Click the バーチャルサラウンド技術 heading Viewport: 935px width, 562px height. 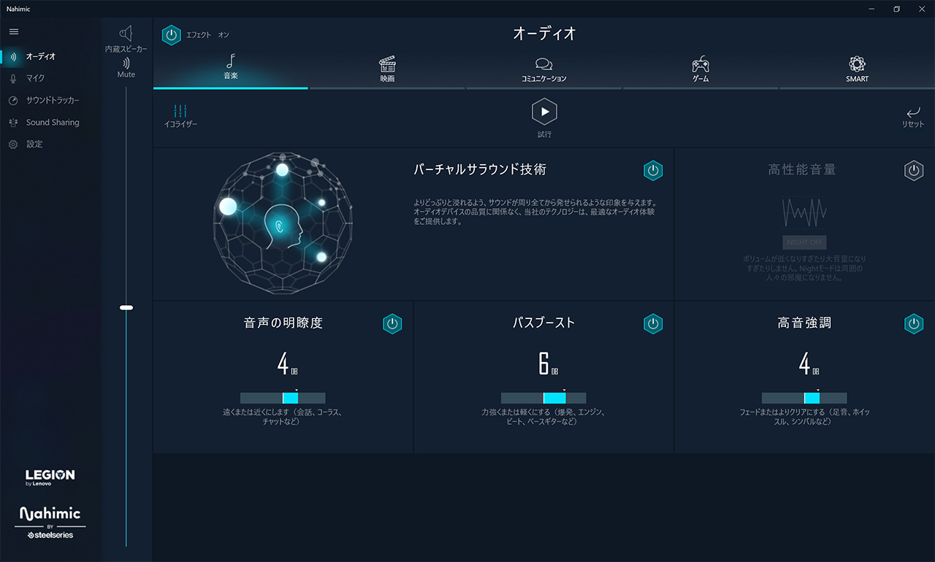pyautogui.click(x=480, y=169)
